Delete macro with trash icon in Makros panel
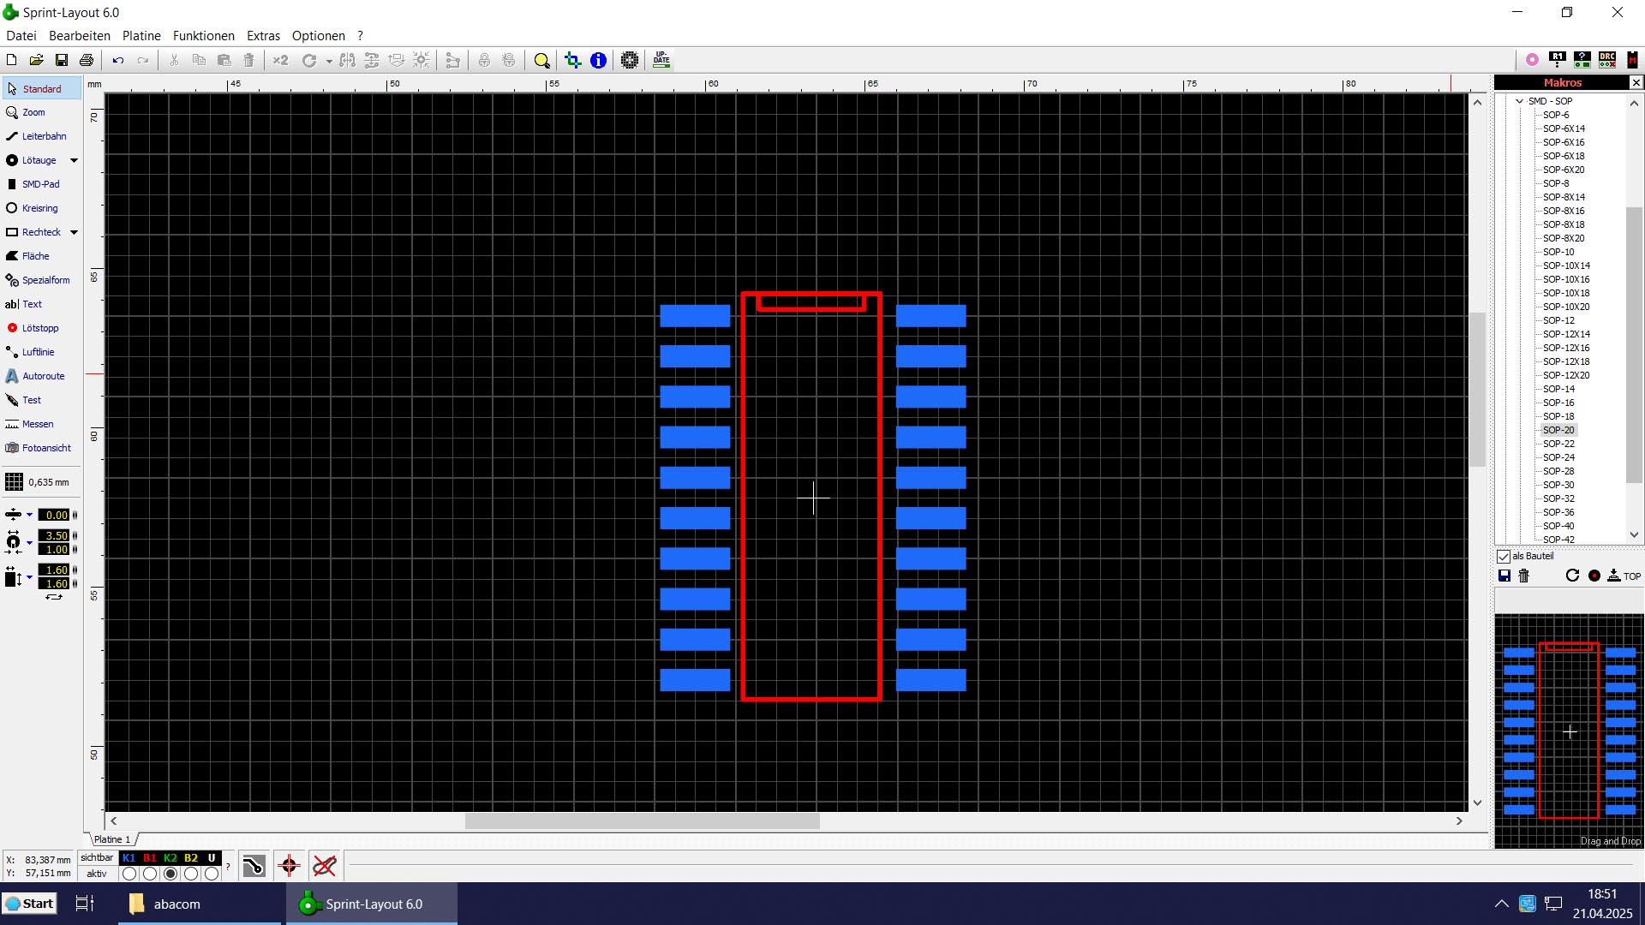This screenshot has height=925, width=1645. (1523, 576)
